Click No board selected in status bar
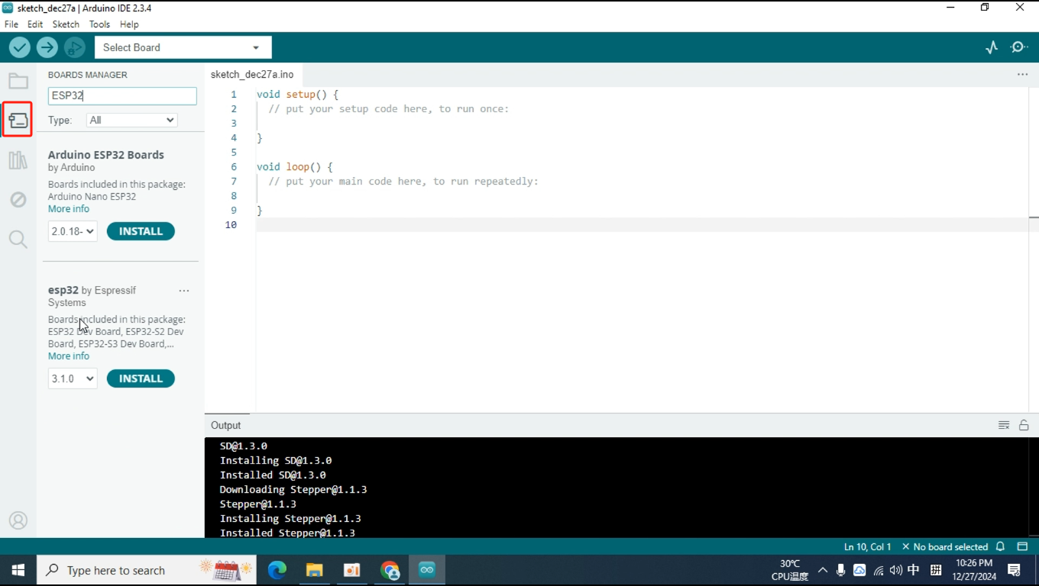 pyautogui.click(x=945, y=547)
